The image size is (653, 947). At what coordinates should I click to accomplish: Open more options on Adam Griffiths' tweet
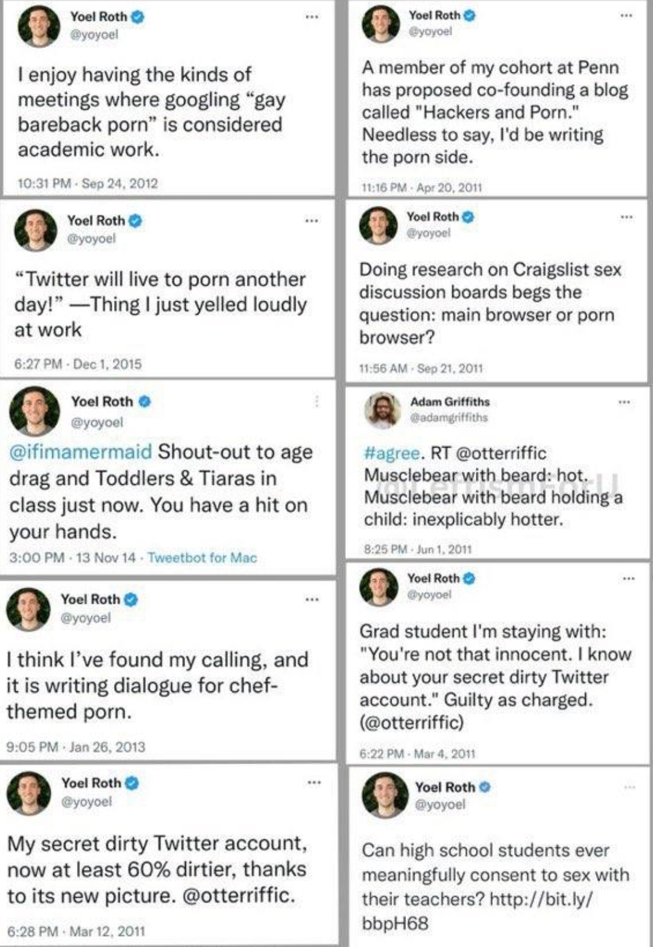click(x=624, y=402)
